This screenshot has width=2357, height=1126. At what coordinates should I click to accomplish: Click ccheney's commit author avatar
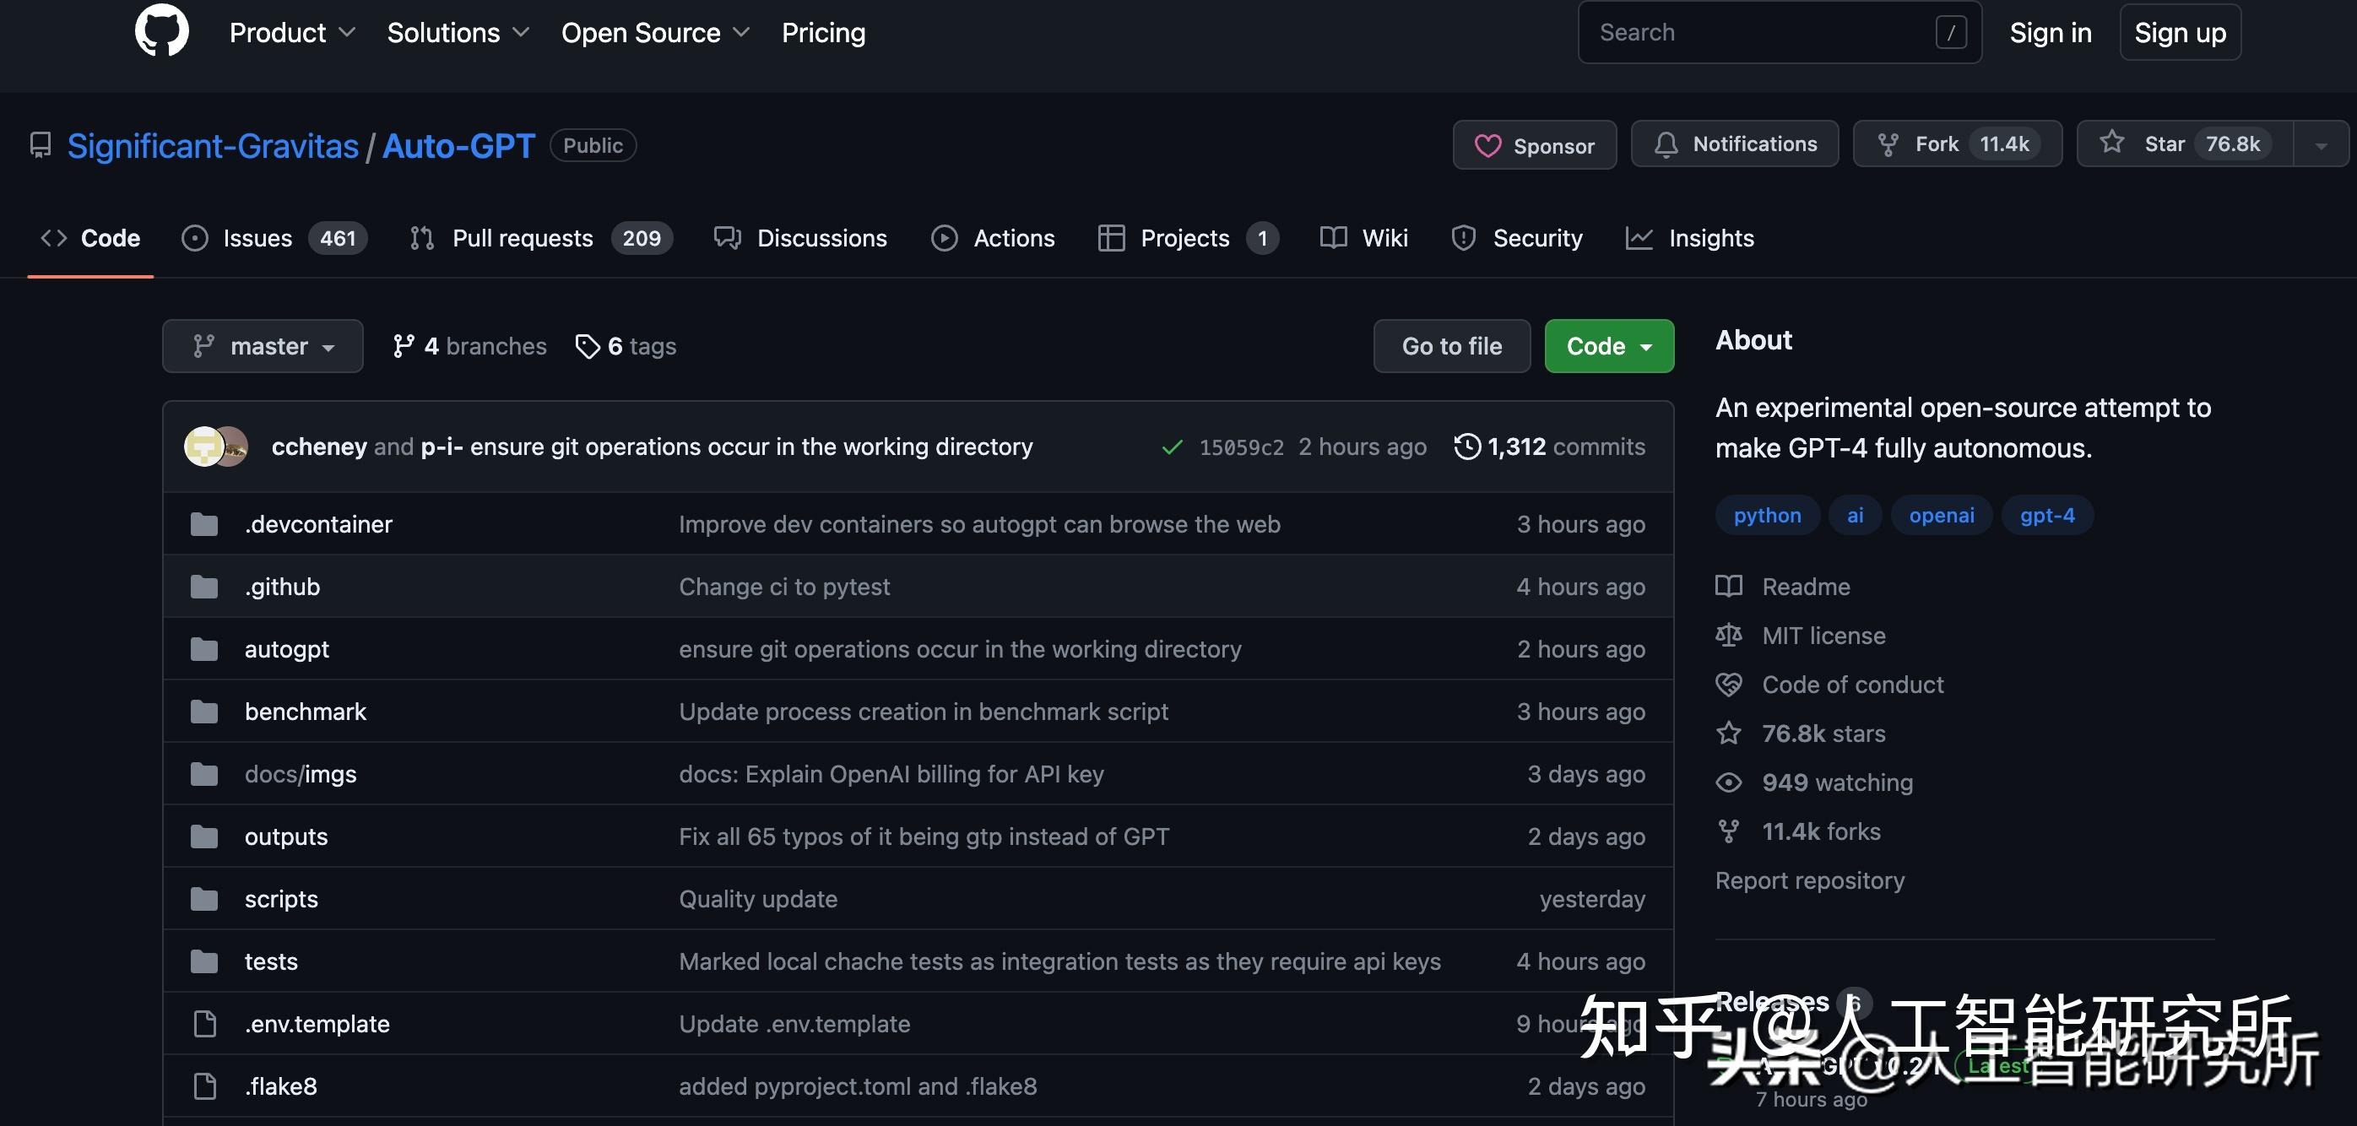tap(203, 447)
